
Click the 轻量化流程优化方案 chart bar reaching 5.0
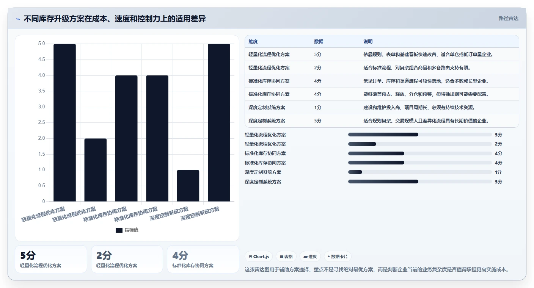(x=64, y=123)
